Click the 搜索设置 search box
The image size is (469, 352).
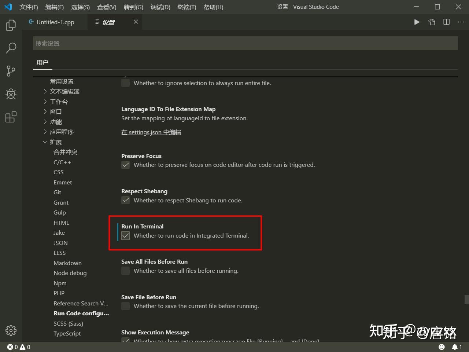pos(245,43)
